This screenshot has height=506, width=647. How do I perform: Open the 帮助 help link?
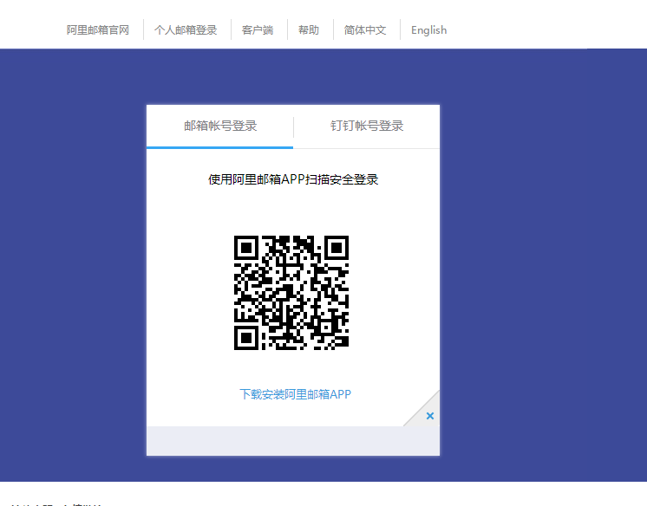click(x=309, y=30)
